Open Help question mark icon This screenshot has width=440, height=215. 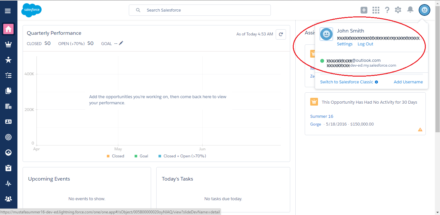[x=387, y=10]
